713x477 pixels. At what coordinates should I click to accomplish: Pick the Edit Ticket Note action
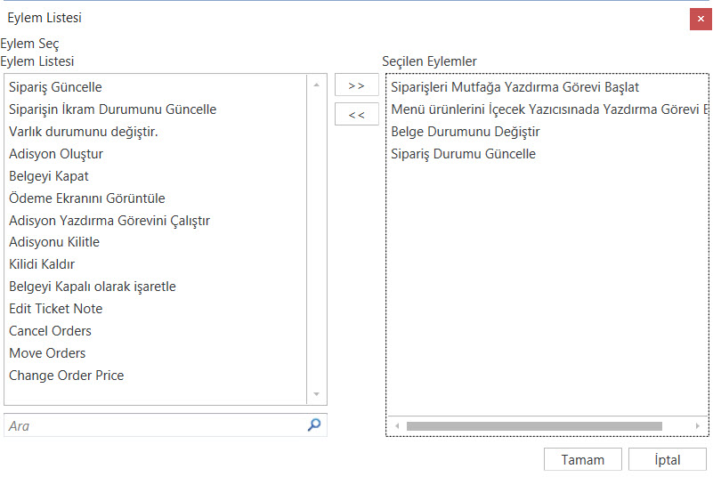[55, 309]
